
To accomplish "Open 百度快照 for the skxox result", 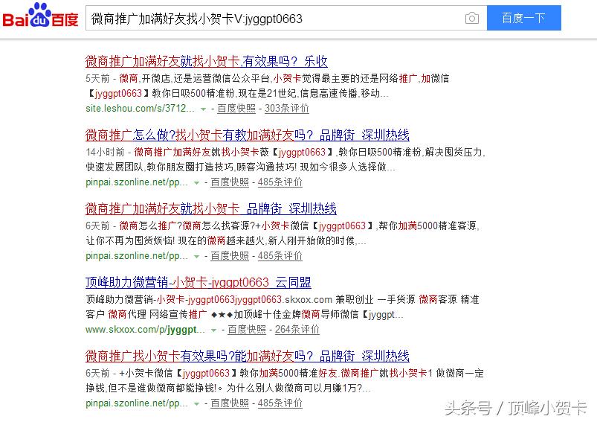I will point(247,329).
